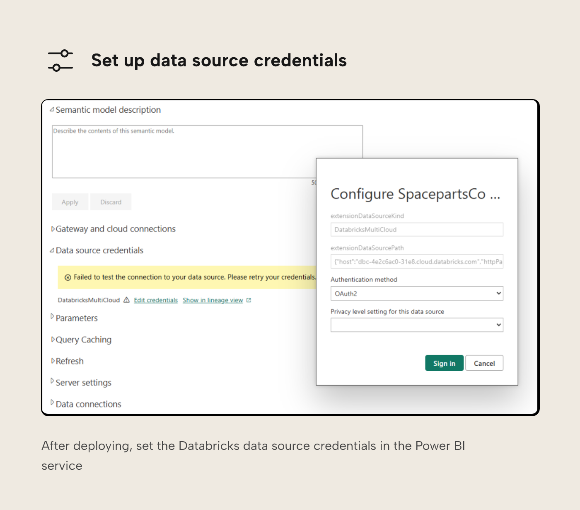The image size is (580, 510).
Task: Click the semantic model description text box
Action: point(207,152)
